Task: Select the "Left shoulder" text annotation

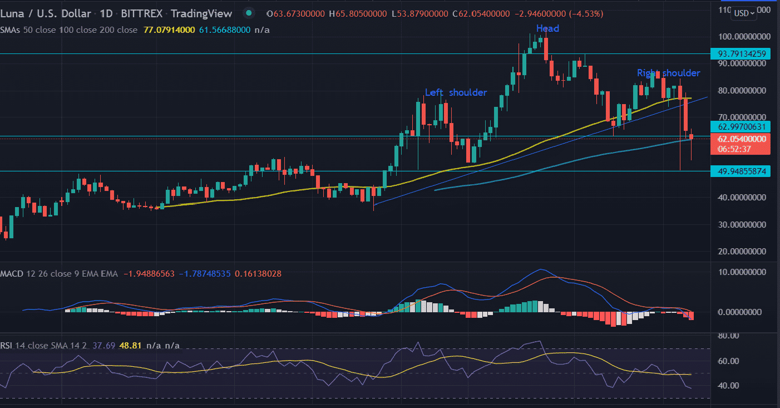Action: click(x=456, y=92)
